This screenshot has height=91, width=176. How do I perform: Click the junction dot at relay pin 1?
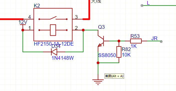click(x=23, y=30)
